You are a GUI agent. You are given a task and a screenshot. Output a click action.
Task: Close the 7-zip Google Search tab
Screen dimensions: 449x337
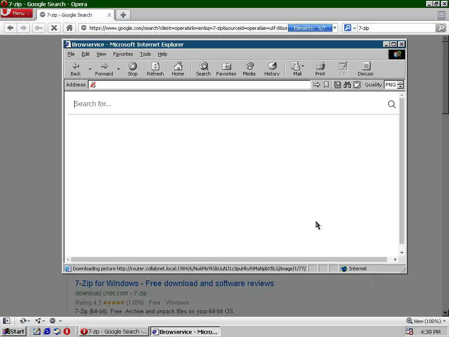[109, 15]
